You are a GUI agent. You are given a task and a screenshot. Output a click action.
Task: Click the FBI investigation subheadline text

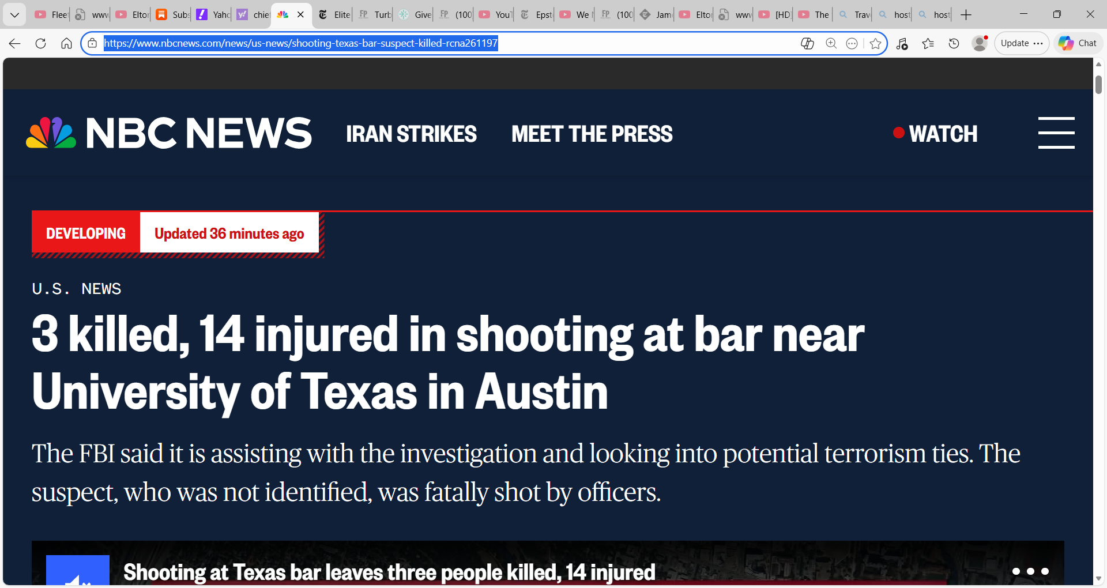pyautogui.click(x=526, y=473)
